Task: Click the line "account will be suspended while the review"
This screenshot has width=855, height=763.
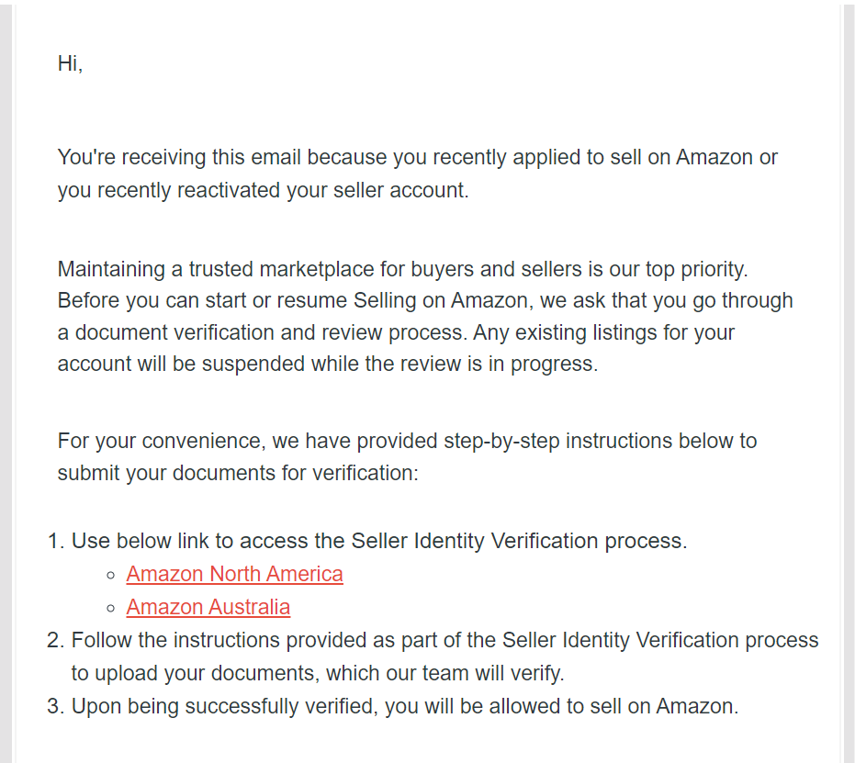Action: tap(328, 364)
